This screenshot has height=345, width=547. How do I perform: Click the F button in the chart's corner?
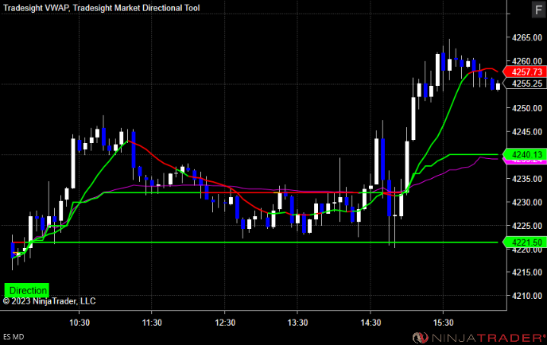[538, 10]
